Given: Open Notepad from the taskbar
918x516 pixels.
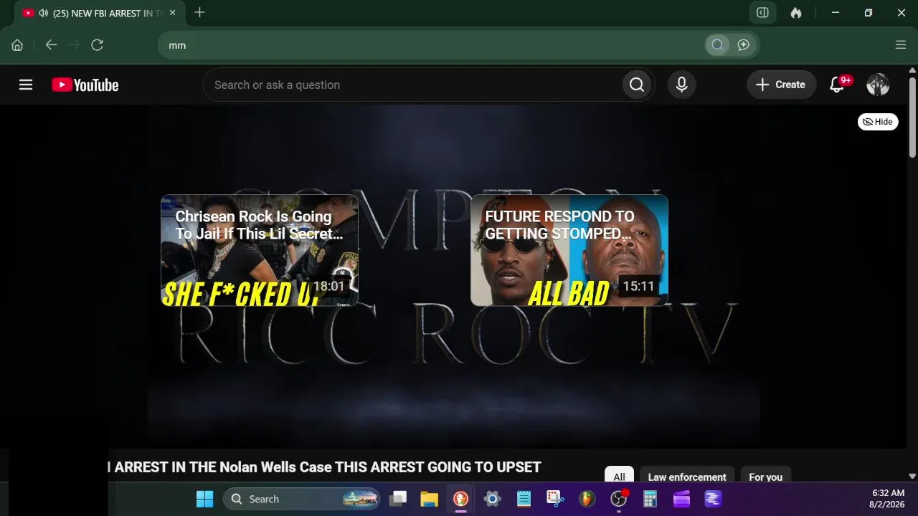Looking at the screenshot, I should point(524,499).
